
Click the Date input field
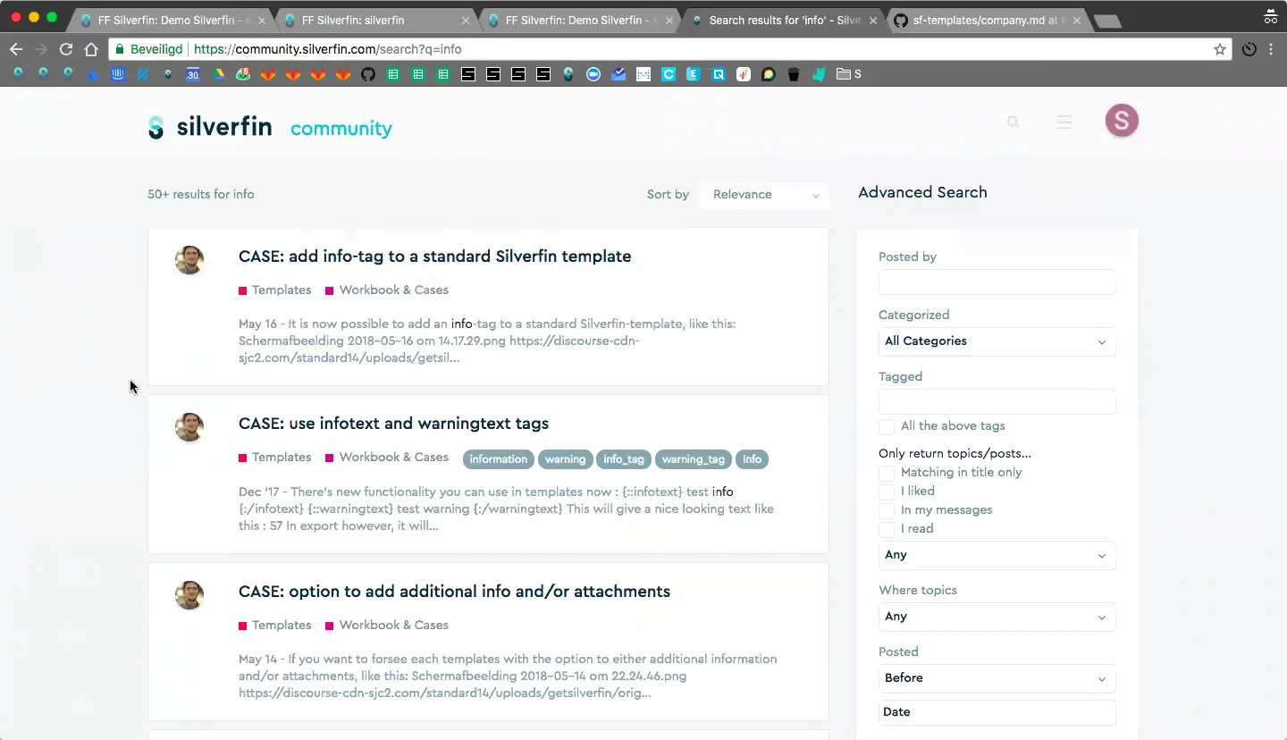click(x=997, y=712)
